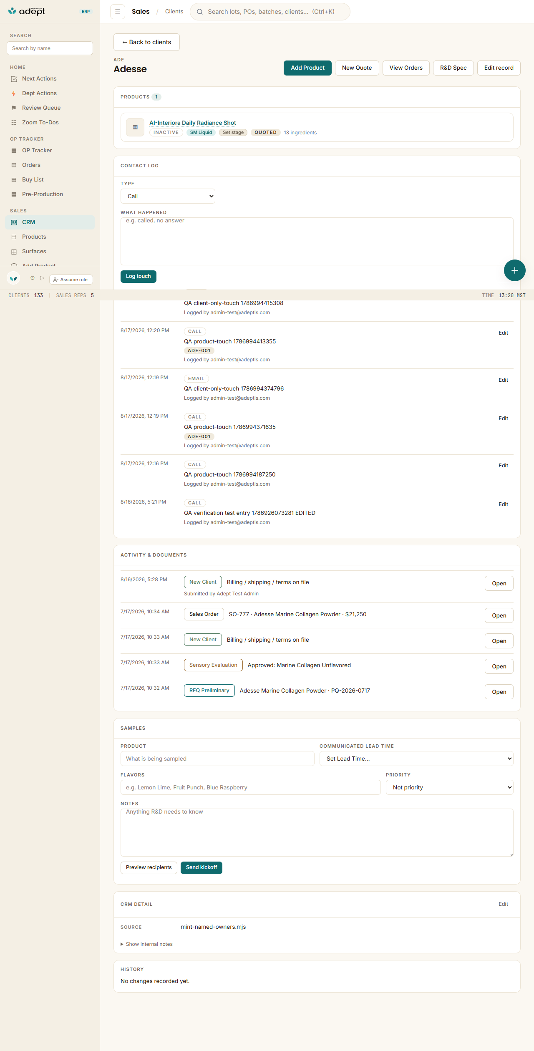The image size is (534, 1051).
Task: Edit the QA client-only-touch 1786994374796 entry
Action: click(503, 380)
